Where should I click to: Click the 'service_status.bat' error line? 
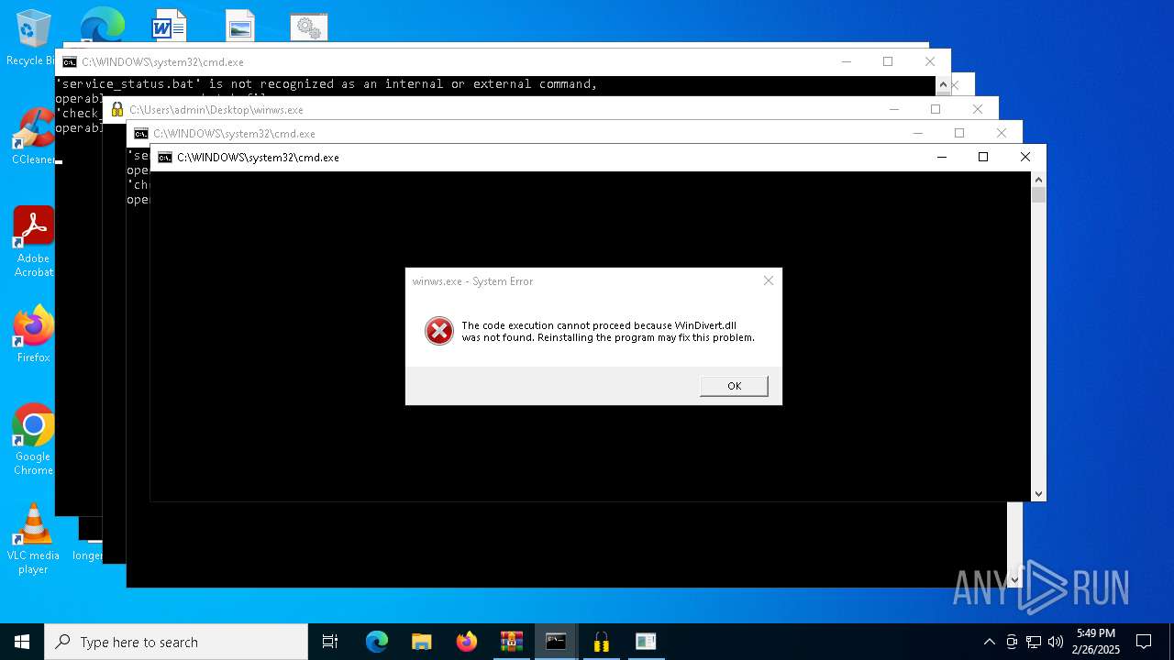coord(327,83)
